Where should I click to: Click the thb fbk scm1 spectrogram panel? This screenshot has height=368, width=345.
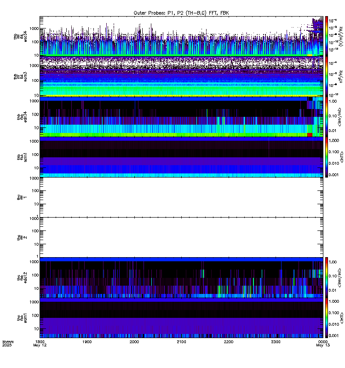coord(181,157)
